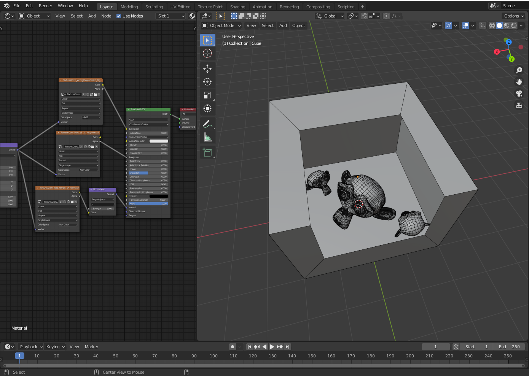Image resolution: width=529 pixels, height=376 pixels.
Task: Activate the Add Cube tool
Action: 207,152
